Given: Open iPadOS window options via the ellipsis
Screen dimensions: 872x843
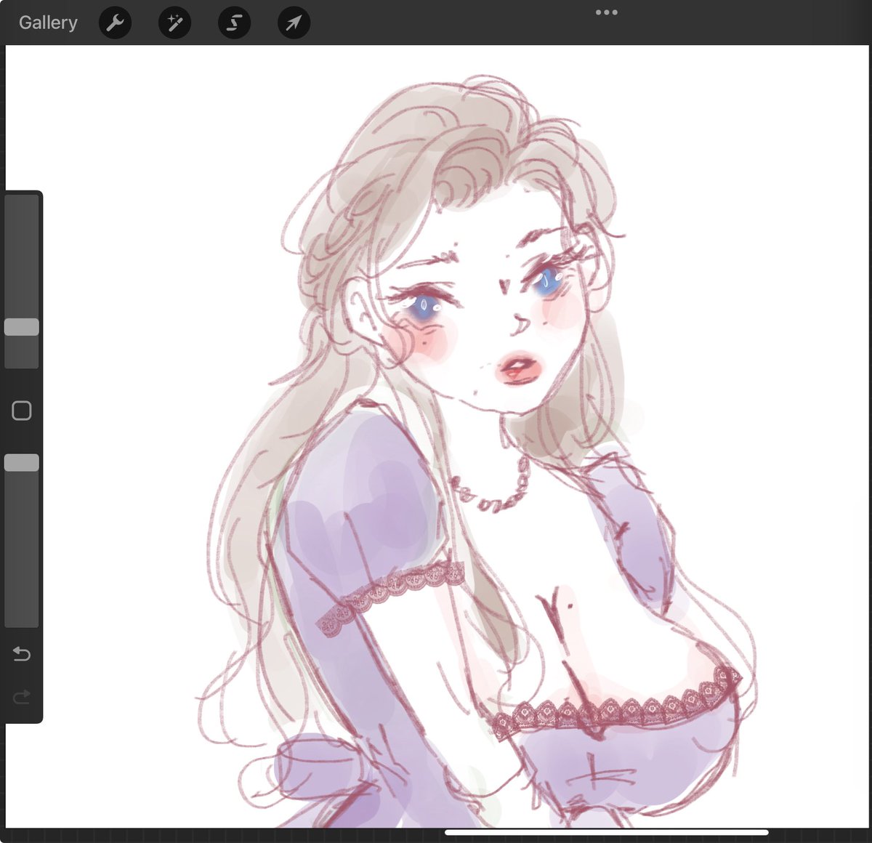Looking at the screenshot, I should point(606,12).
